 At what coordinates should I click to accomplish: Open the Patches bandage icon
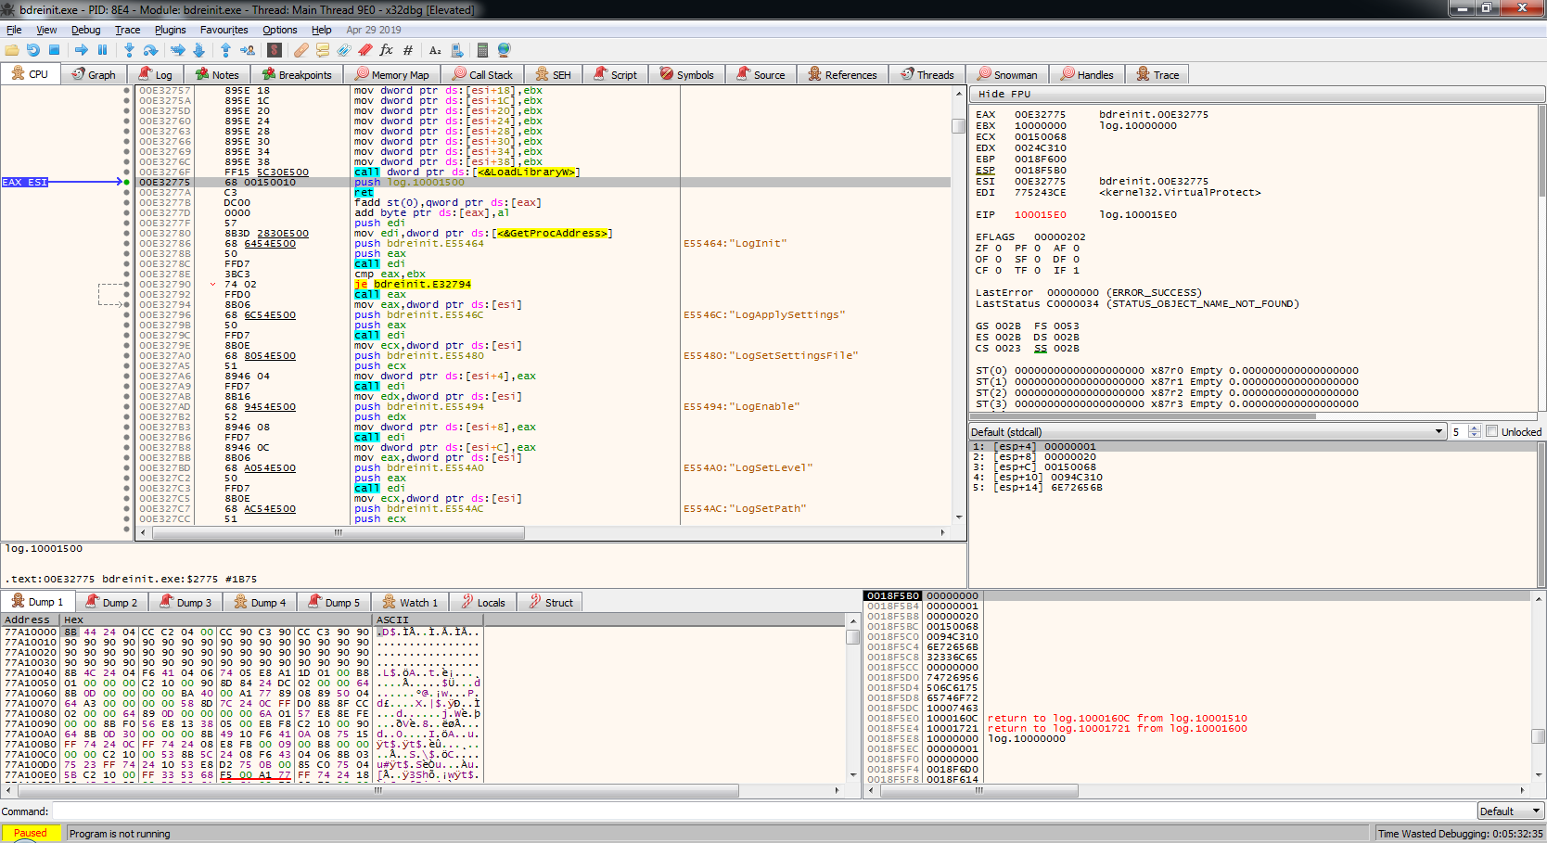301,50
